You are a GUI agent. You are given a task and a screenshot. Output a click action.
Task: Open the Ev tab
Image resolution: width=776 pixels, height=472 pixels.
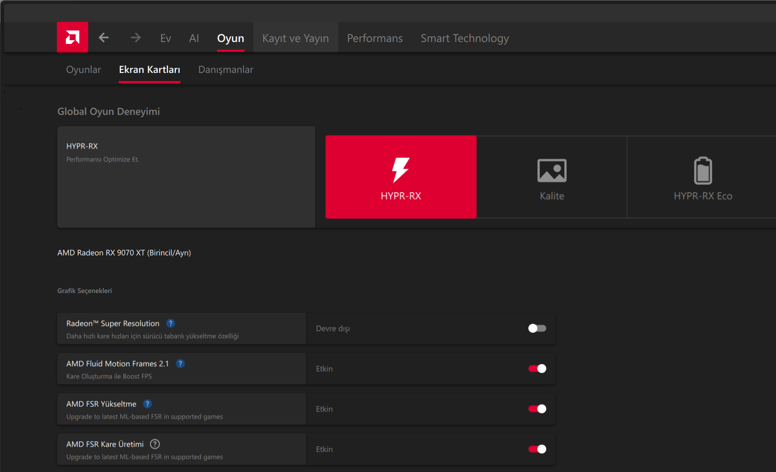pos(166,38)
